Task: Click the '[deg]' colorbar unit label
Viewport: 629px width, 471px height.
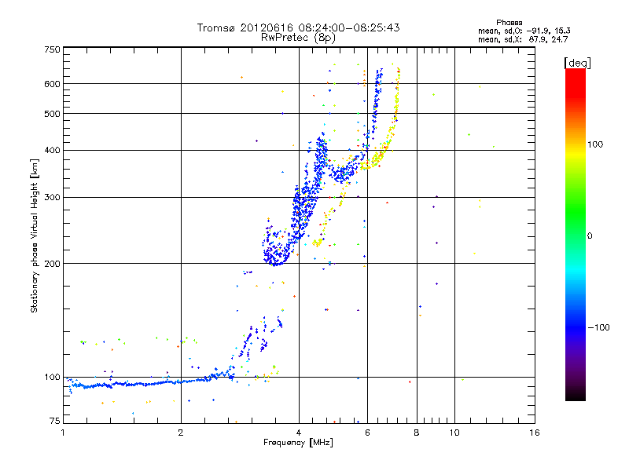Action: click(x=577, y=63)
